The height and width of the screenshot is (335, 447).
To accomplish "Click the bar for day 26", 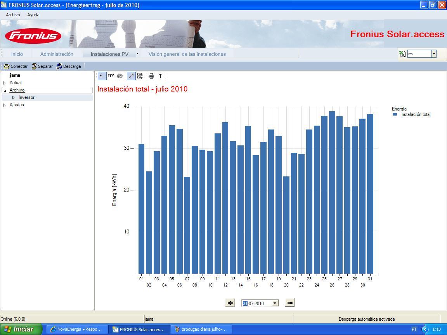I will click(x=332, y=193).
